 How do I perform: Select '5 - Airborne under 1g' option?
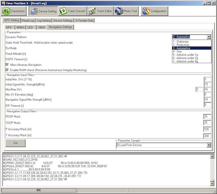192,55
